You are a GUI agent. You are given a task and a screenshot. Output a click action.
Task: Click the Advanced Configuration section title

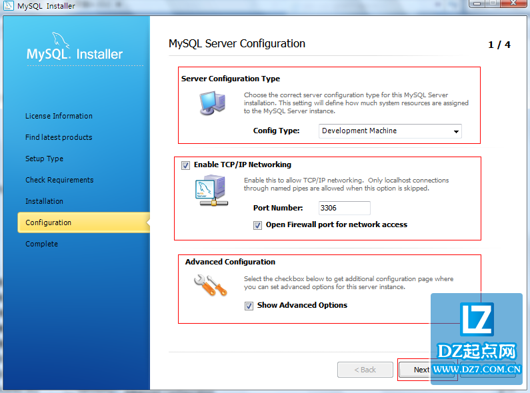coord(230,262)
